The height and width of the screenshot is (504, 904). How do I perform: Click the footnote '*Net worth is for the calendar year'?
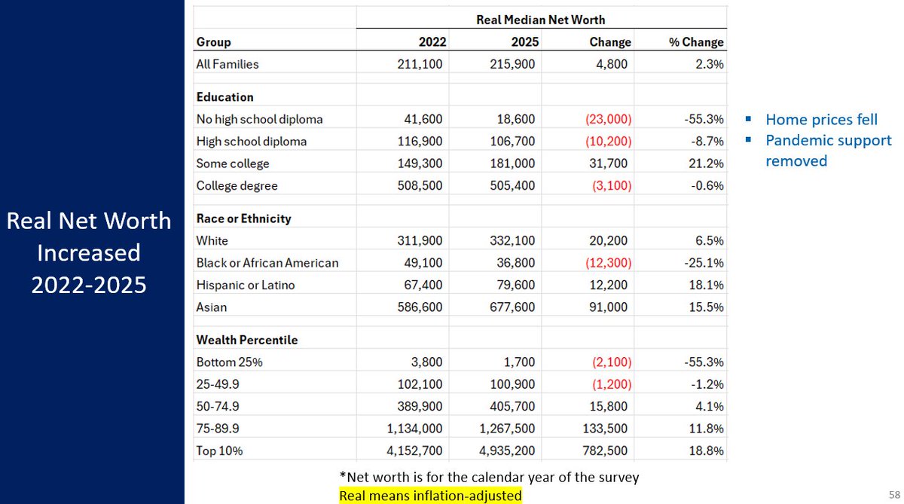(x=487, y=478)
